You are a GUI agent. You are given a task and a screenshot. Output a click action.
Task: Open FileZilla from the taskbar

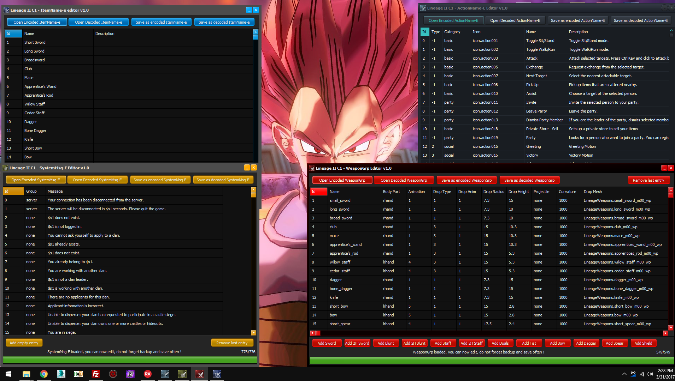point(95,374)
